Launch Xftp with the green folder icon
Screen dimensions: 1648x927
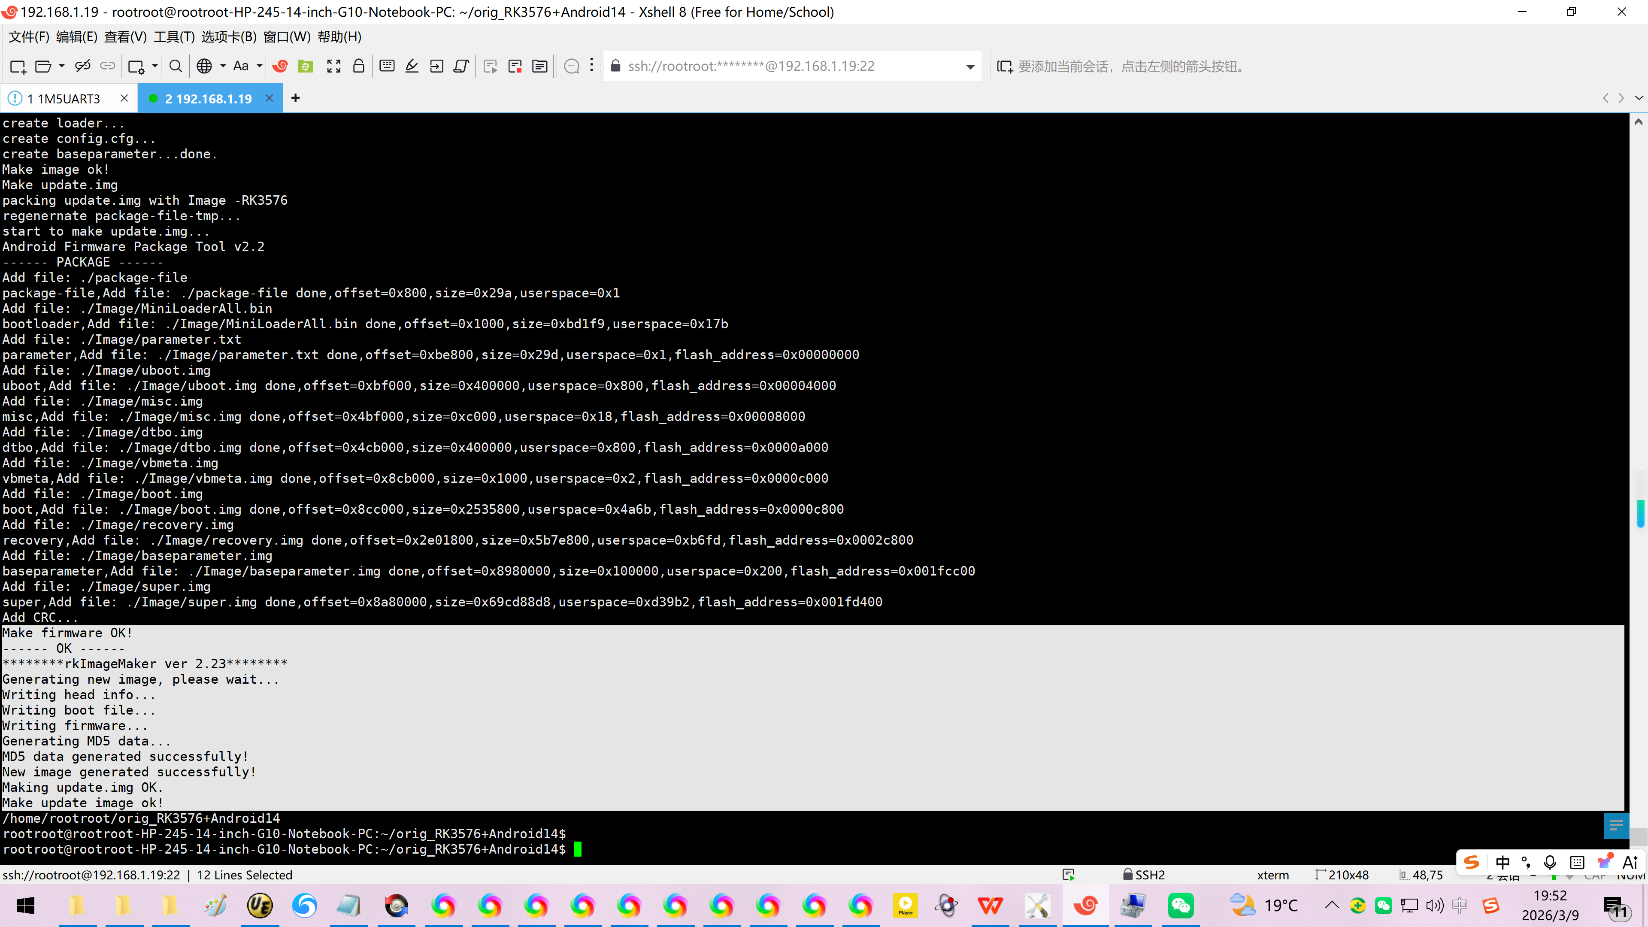(306, 66)
